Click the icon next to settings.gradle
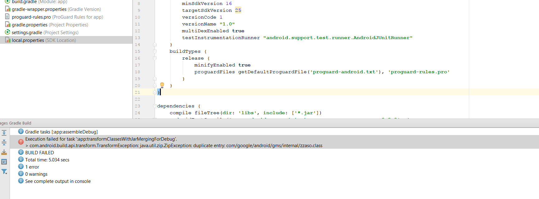 [x=7, y=32]
